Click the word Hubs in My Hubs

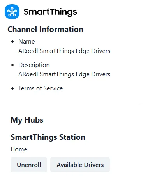34,120
